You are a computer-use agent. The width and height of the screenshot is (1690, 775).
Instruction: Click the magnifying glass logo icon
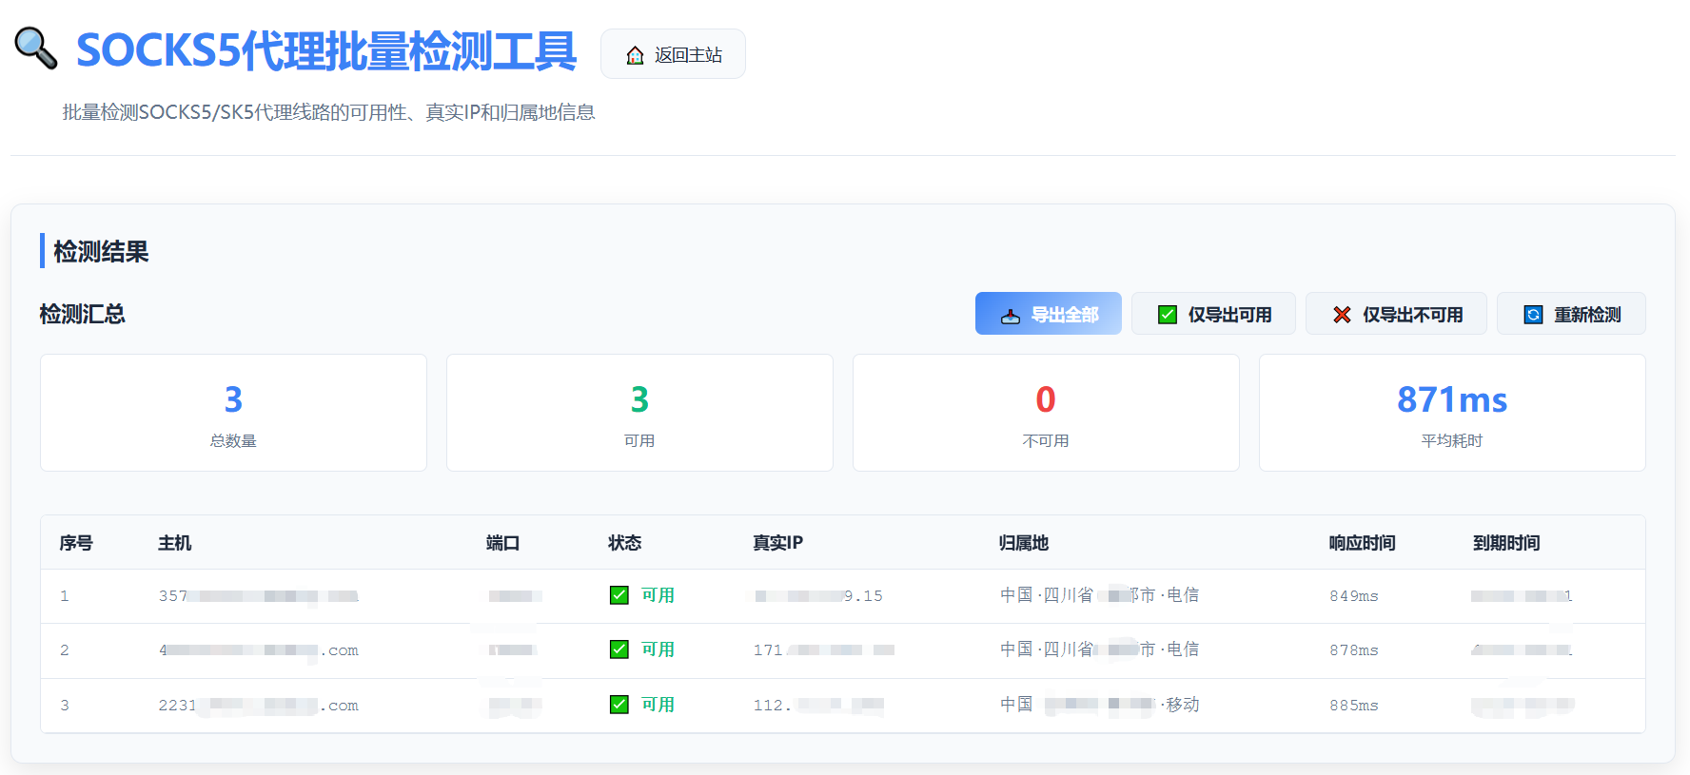[x=36, y=48]
